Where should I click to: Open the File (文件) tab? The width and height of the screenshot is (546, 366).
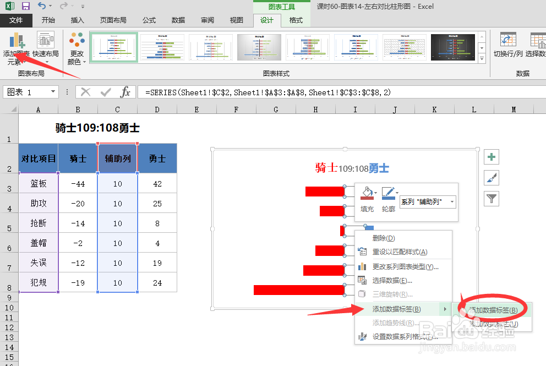16,20
